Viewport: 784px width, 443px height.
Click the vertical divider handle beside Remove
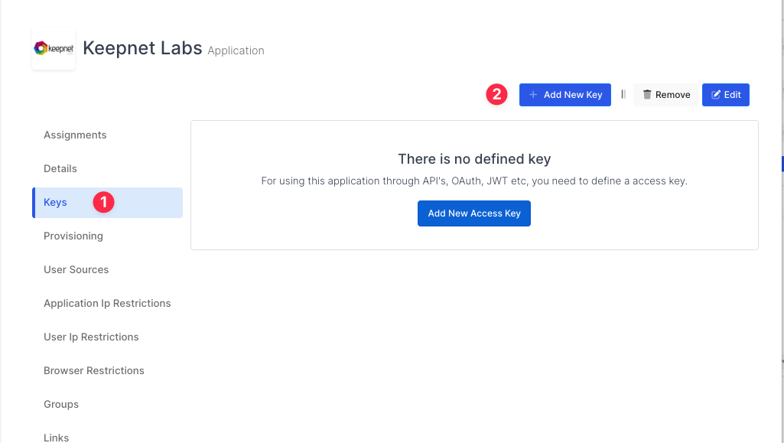pyautogui.click(x=623, y=95)
